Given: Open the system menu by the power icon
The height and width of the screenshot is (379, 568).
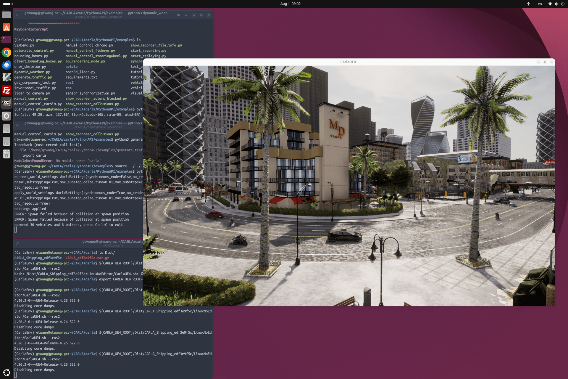Looking at the screenshot, I should [x=563, y=4].
